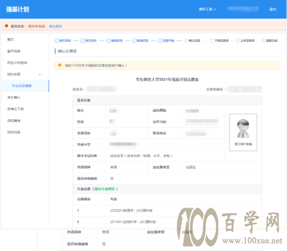Click step 8 circle for 上传志愿表
This screenshot has width=287, height=251.
click(x=238, y=41)
